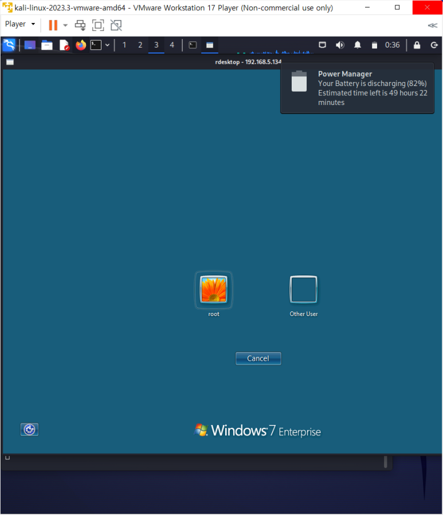Send Ctrl+Alt+Del to the VM

coord(80,25)
